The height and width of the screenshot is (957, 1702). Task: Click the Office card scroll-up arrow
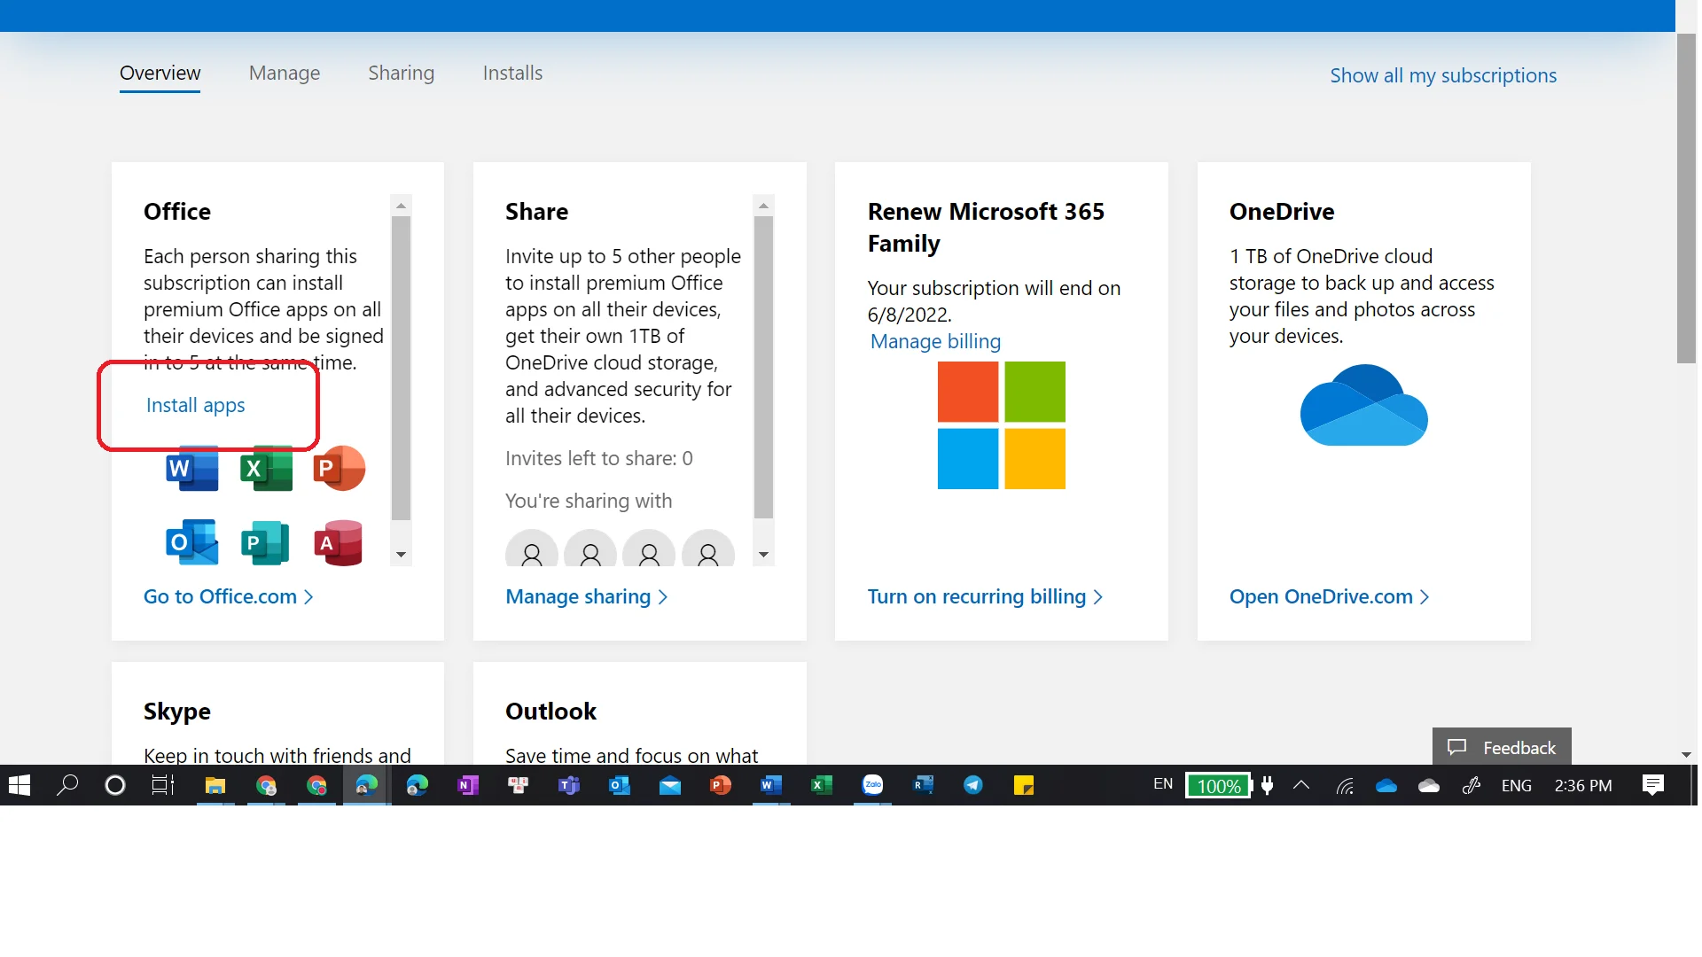pos(401,206)
